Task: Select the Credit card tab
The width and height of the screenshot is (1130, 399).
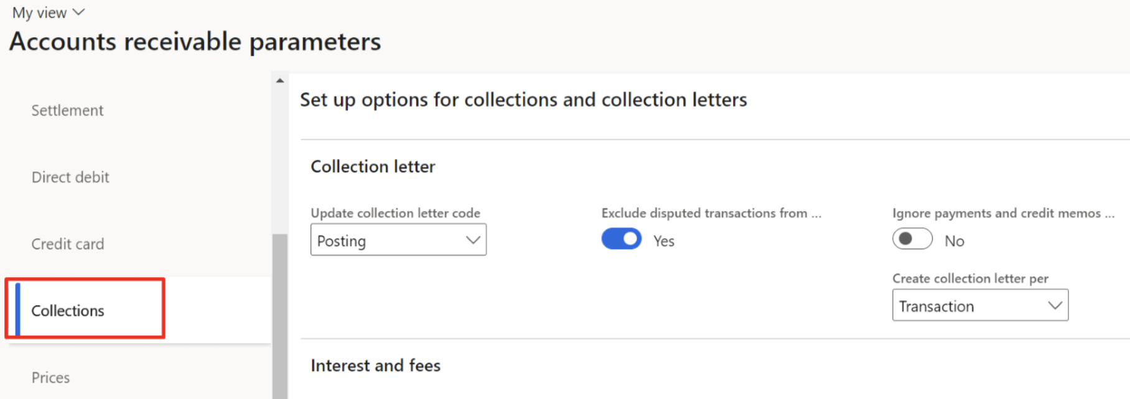Action: click(x=68, y=244)
